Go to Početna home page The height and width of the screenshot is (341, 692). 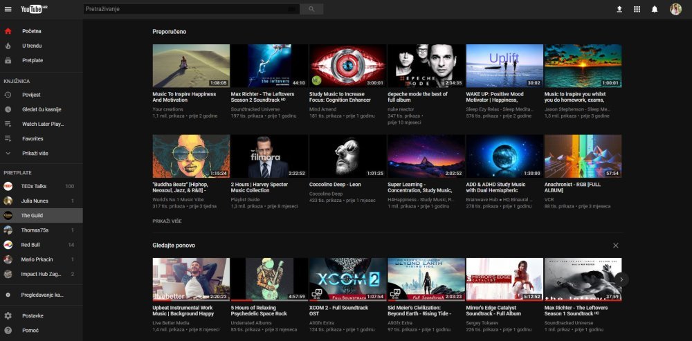tap(42, 31)
